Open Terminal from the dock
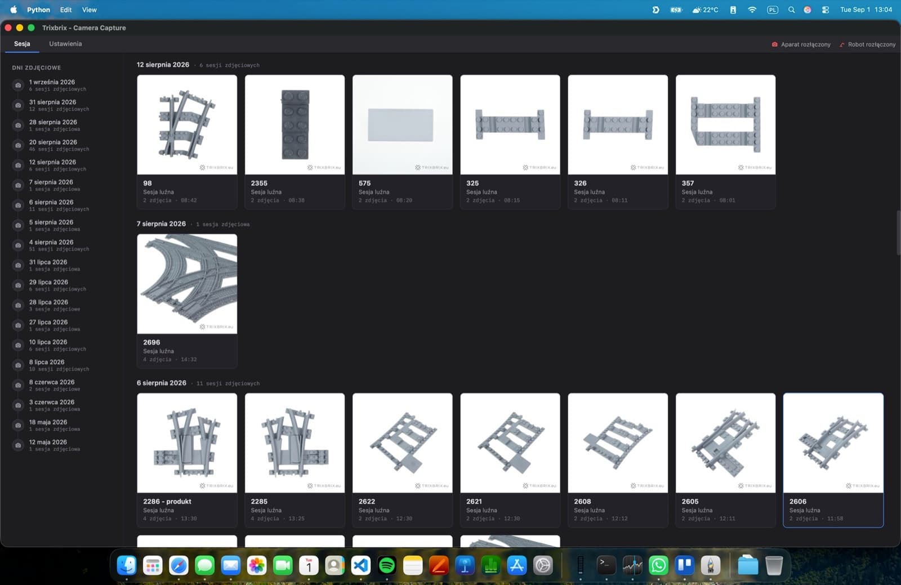 (606, 565)
